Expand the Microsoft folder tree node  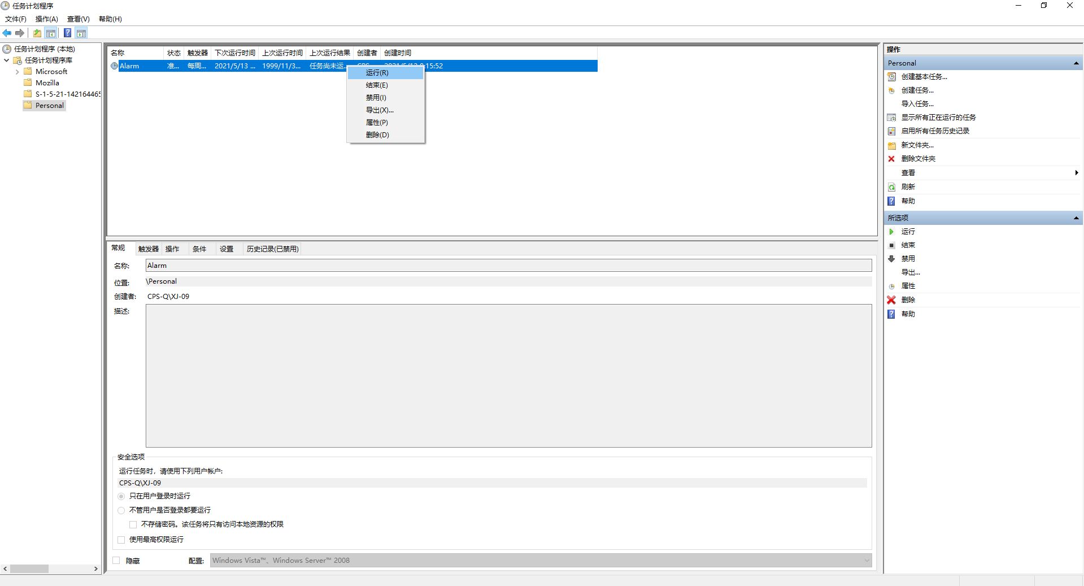point(17,72)
